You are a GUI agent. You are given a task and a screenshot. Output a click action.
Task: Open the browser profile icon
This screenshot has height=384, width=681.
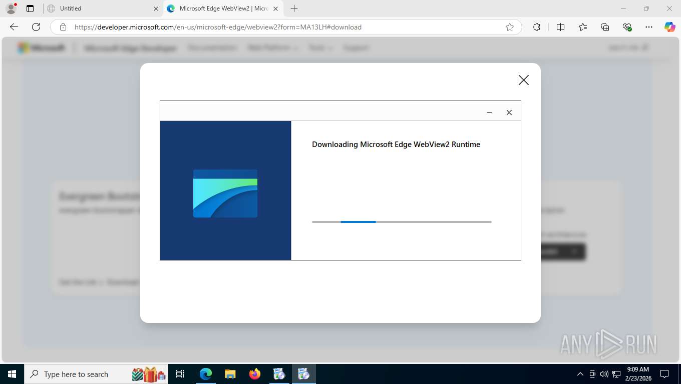pos(11,8)
